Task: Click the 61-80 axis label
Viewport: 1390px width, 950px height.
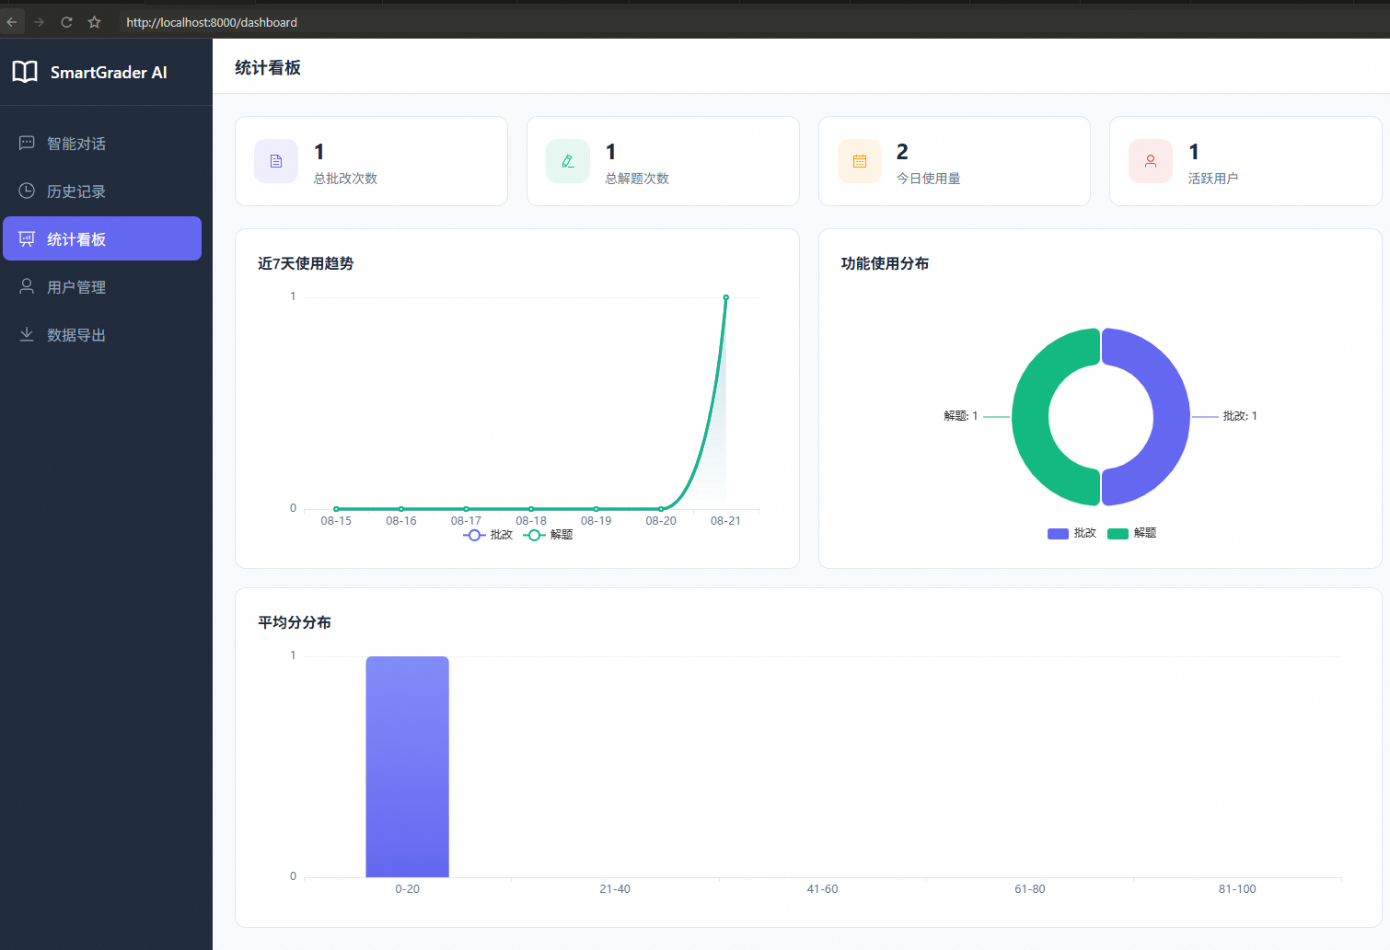Action: point(1030,889)
